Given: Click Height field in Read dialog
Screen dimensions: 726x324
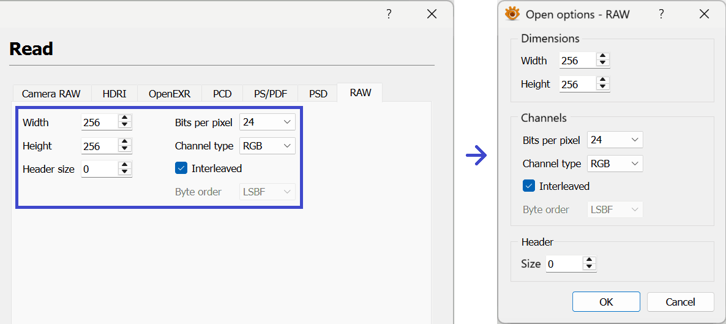Looking at the screenshot, I should [x=100, y=146].
